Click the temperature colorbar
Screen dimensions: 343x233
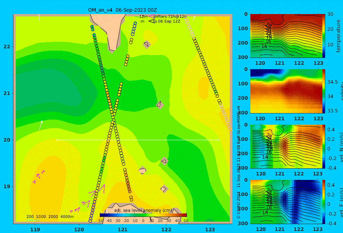324,36
